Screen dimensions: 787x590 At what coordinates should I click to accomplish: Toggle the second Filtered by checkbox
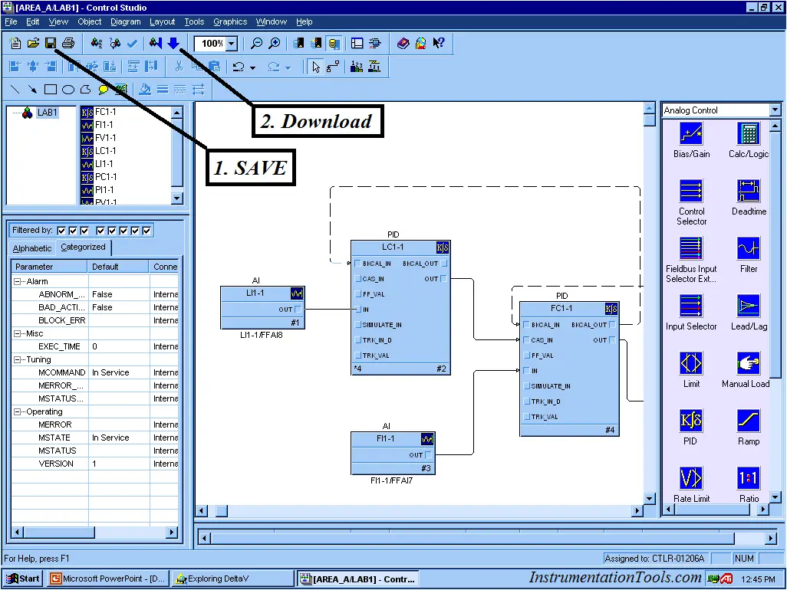click(73, 231)
